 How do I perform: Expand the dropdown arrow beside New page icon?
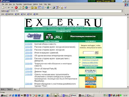click(x=6, y=8)
